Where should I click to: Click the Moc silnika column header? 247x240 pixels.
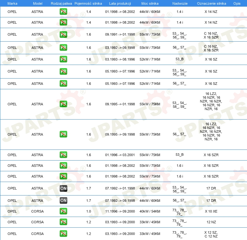pyautogui.click(x=150, y=3)
